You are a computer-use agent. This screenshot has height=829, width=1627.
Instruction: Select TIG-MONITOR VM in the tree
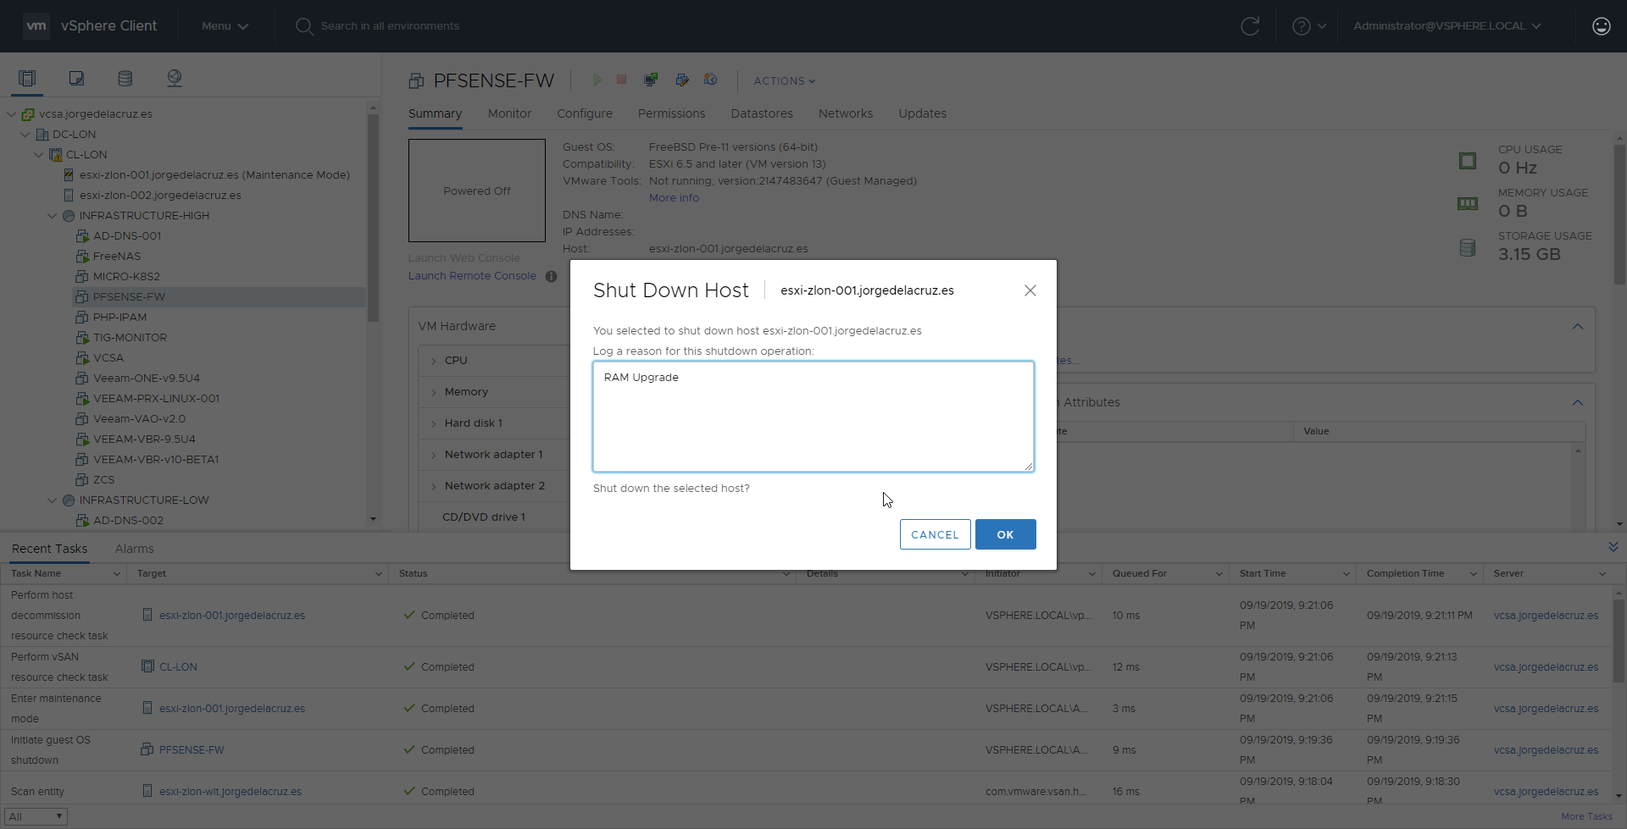tap(130, 338)
